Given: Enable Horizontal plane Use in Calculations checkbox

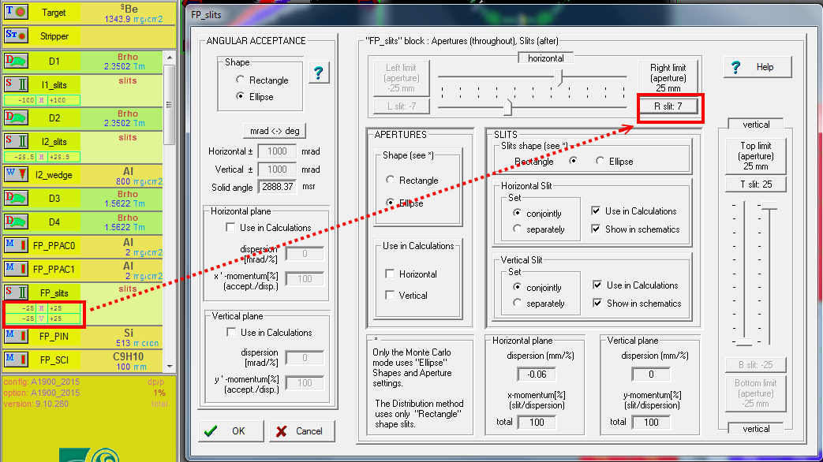Looking at the screenshot, I should pos(231,228).
